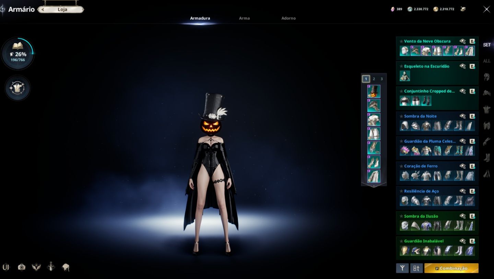
Task: Favorite the Sombra da Ilusão set star
Action: (401, 216)
